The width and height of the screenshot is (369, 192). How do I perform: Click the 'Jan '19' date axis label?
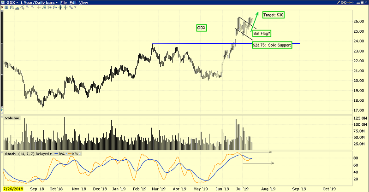(x=119, y=189)
